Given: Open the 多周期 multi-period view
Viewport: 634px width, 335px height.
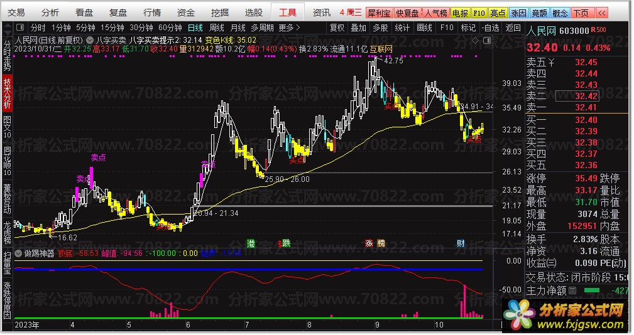Looking at the screenshot, I should click(x=263, y=28).
